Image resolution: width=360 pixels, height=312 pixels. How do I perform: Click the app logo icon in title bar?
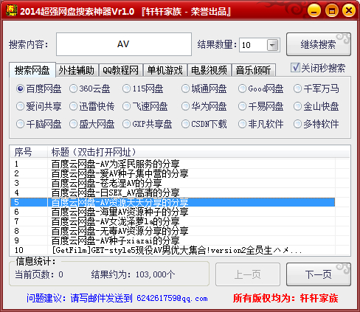click(x=11, y=10)
